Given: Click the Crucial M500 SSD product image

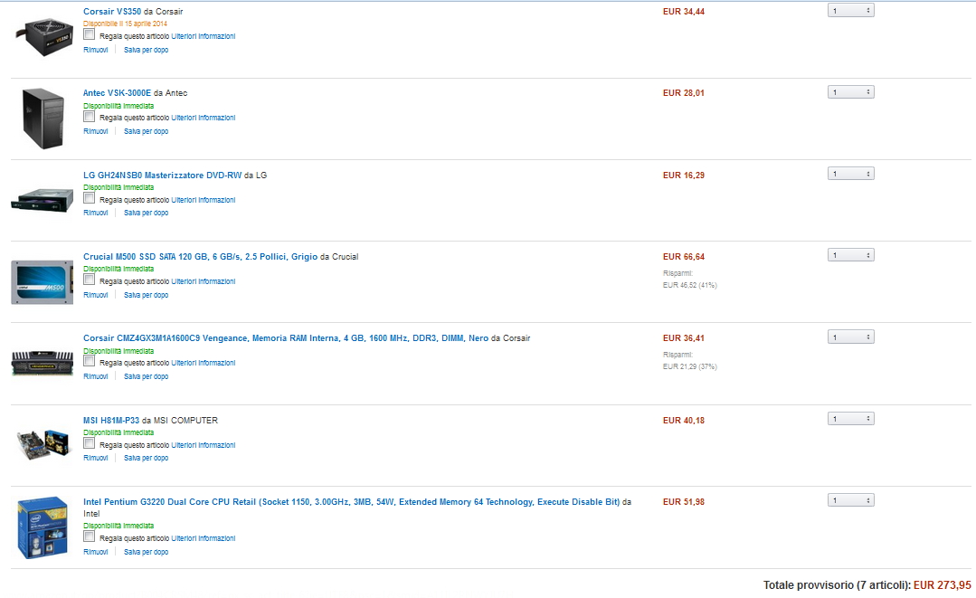Looking at the screenshot, I should [42, 282].
